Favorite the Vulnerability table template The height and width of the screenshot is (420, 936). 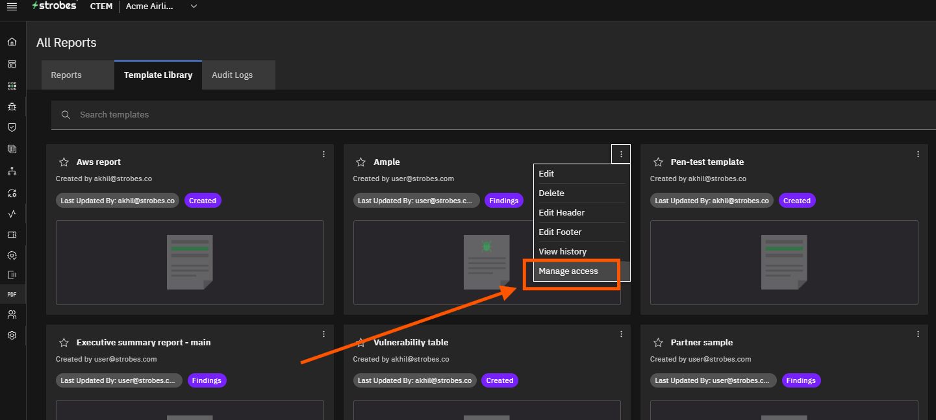360,343
